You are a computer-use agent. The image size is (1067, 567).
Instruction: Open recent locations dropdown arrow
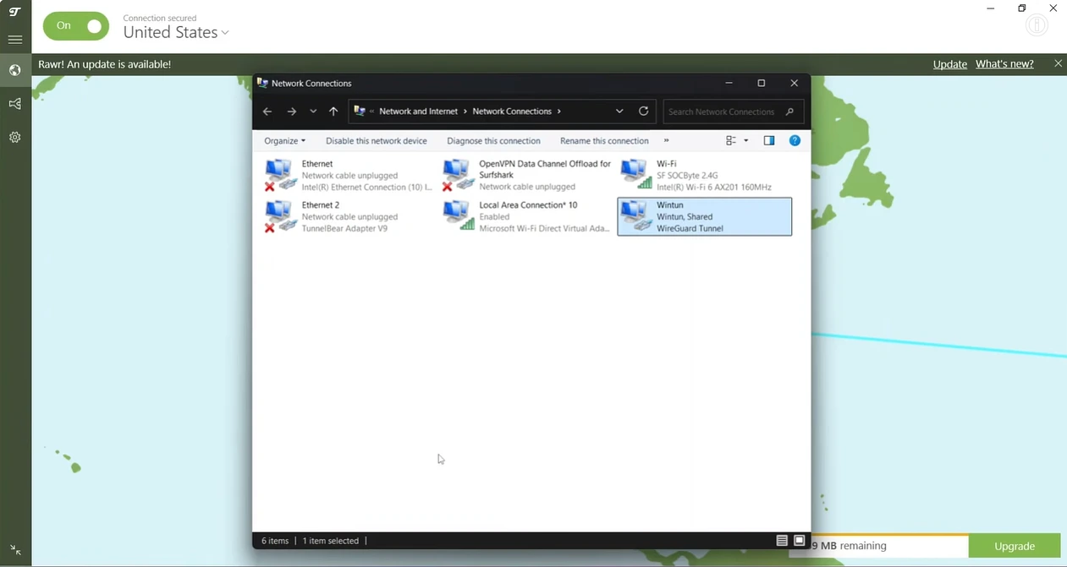[x=313, y=112]
